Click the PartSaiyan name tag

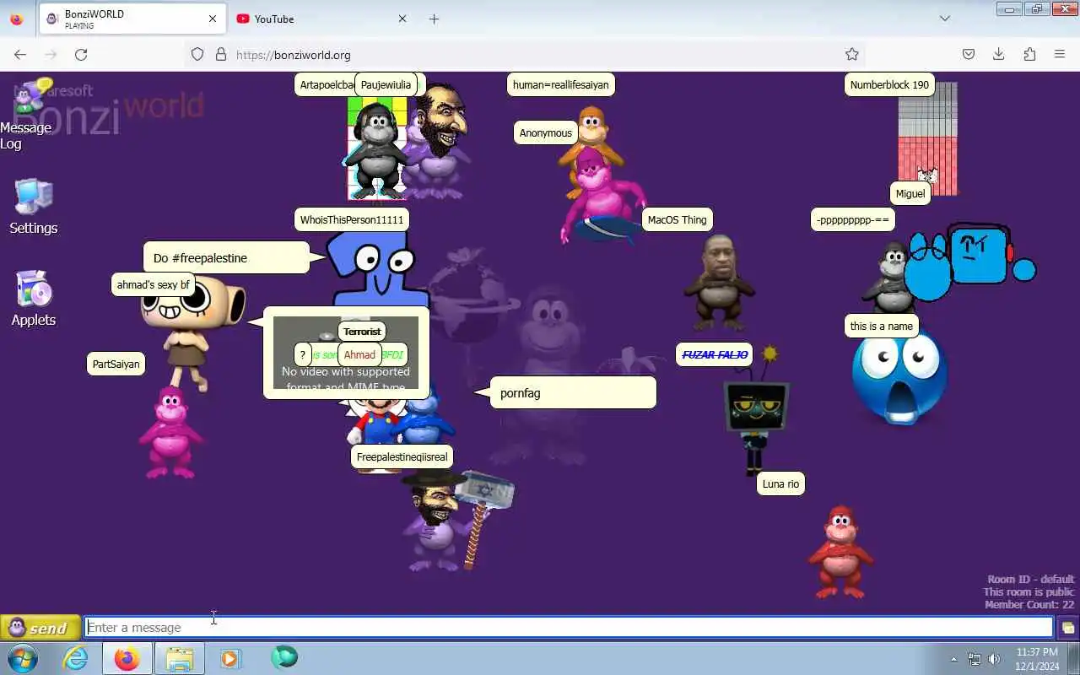coord(116,364)
